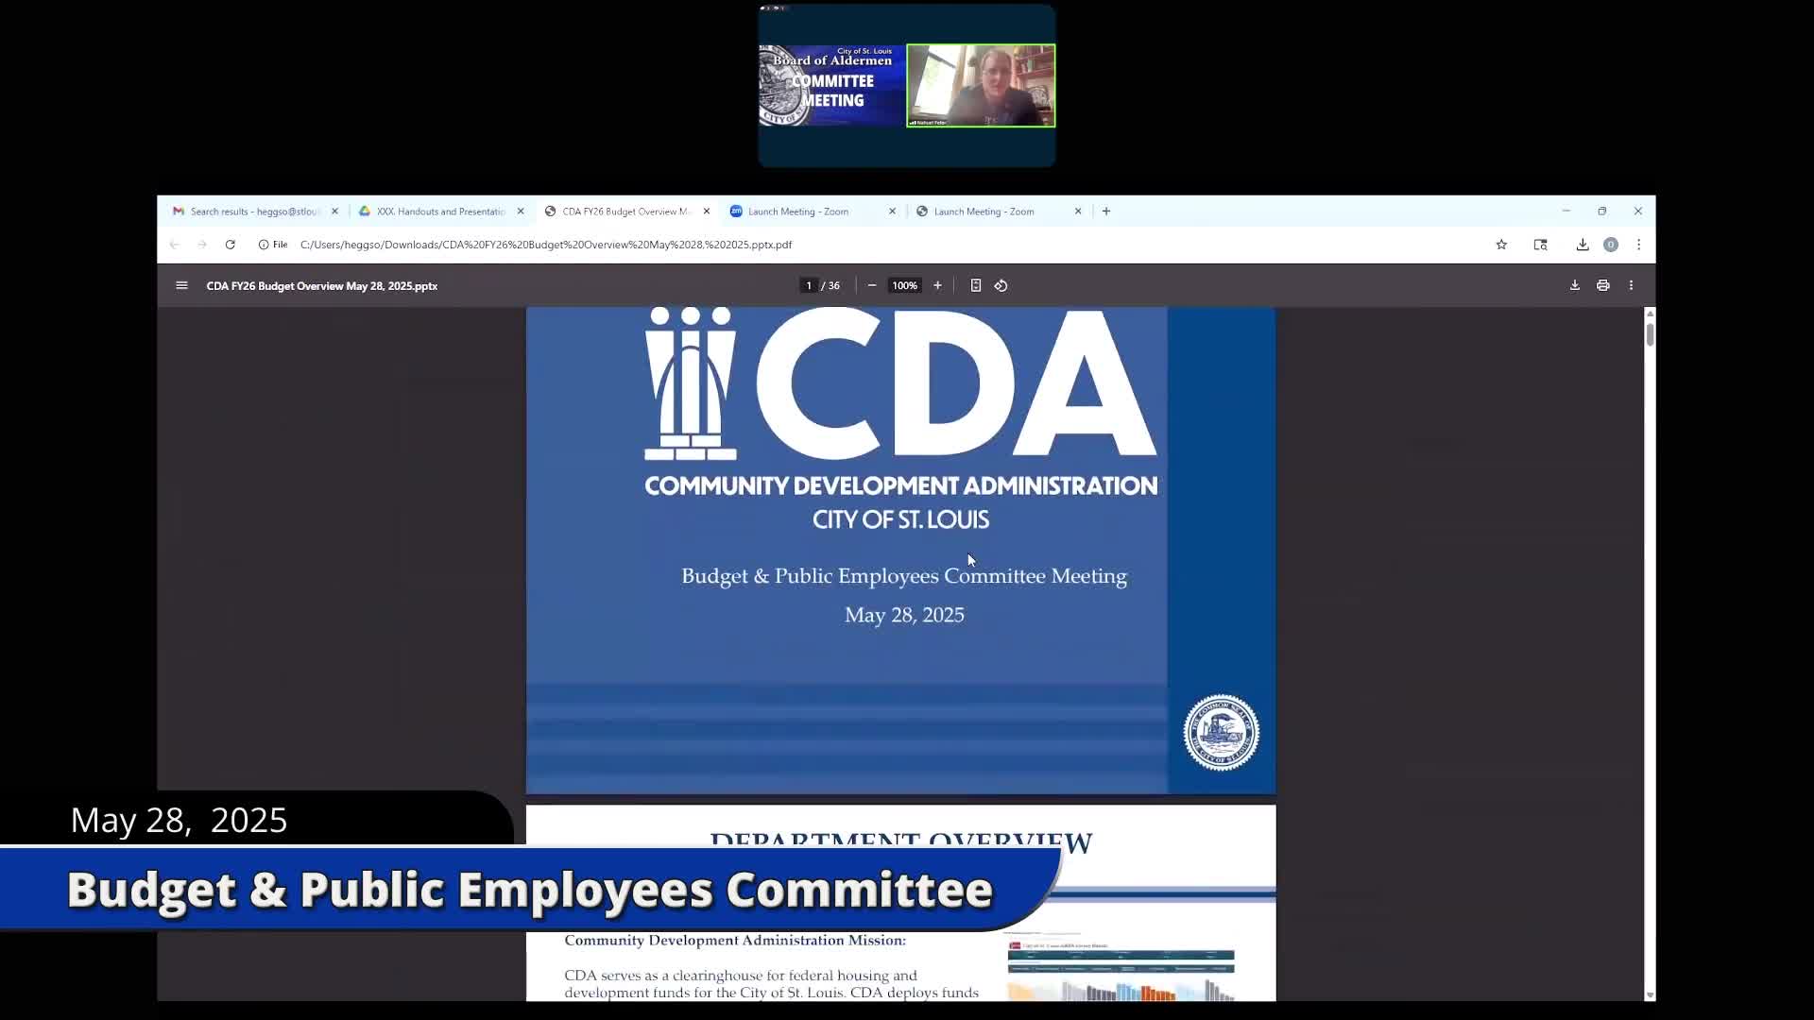
Task: Open PDF viewer more actions menu
Action: coord(1631,285)
